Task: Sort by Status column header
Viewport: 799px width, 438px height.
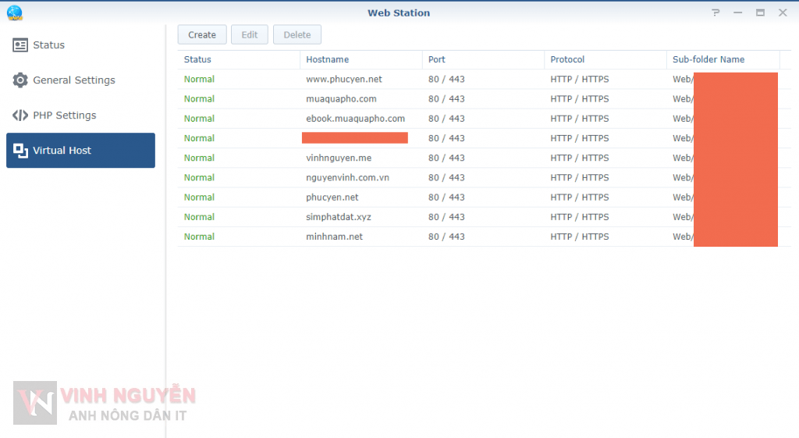Action: (197, 59)
